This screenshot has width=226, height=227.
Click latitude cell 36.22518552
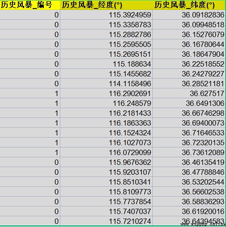(x=189, y=64)
